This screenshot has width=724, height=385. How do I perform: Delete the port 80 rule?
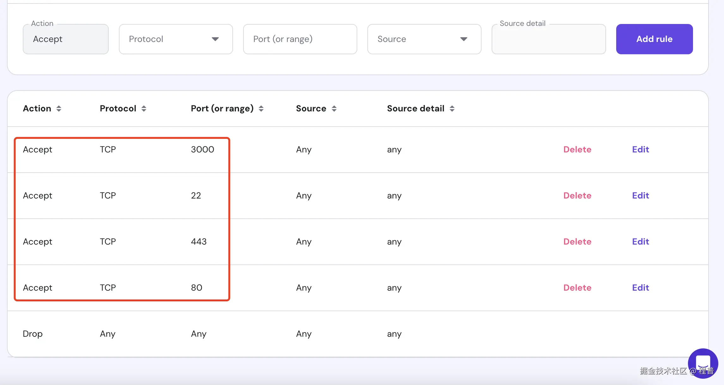click(x=577, y=288)
